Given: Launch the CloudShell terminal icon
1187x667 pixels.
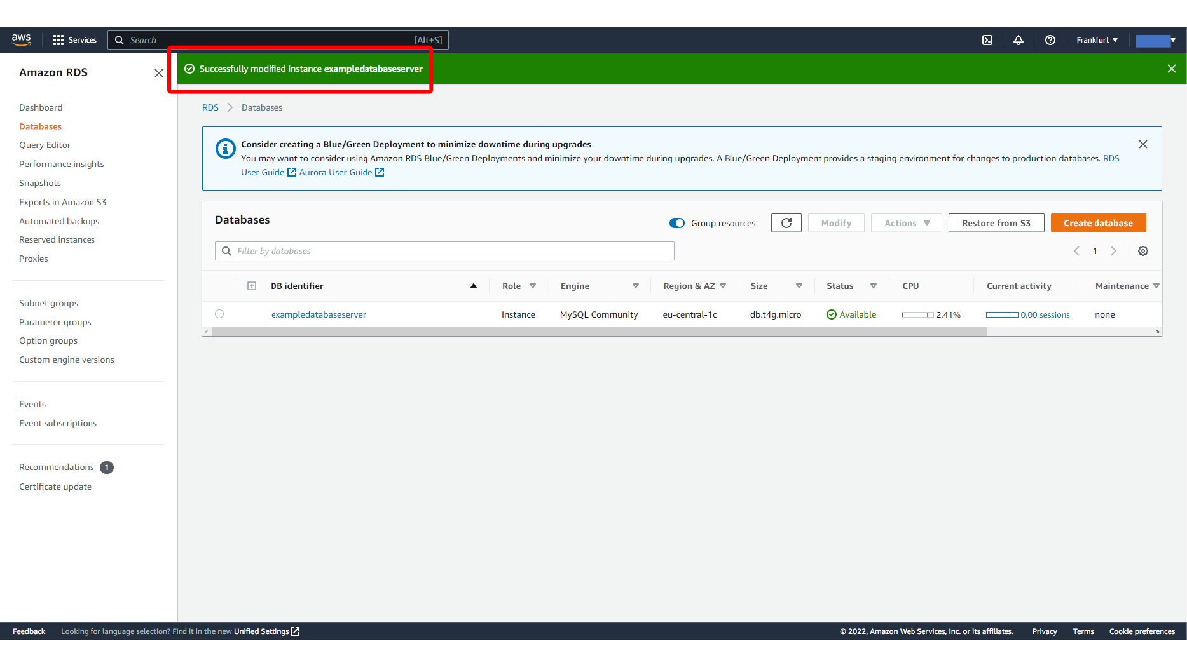Looking at the screenshot, I should click(987, 40).
